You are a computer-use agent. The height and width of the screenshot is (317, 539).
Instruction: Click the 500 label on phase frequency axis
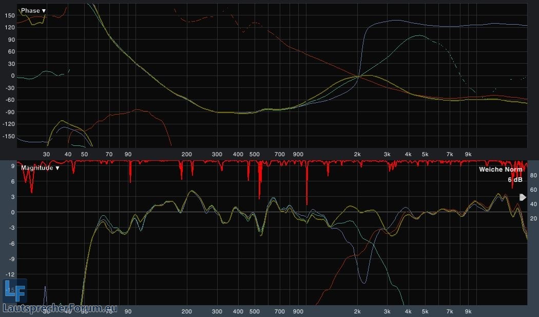point(253,154)
